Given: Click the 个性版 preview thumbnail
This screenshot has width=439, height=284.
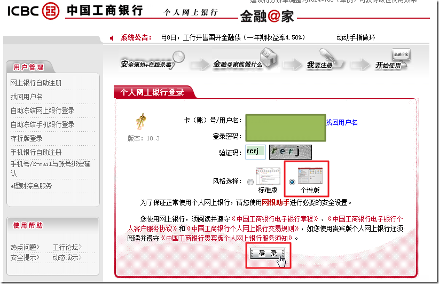Looking at the screenshot, I should click(x=310, y=176).
